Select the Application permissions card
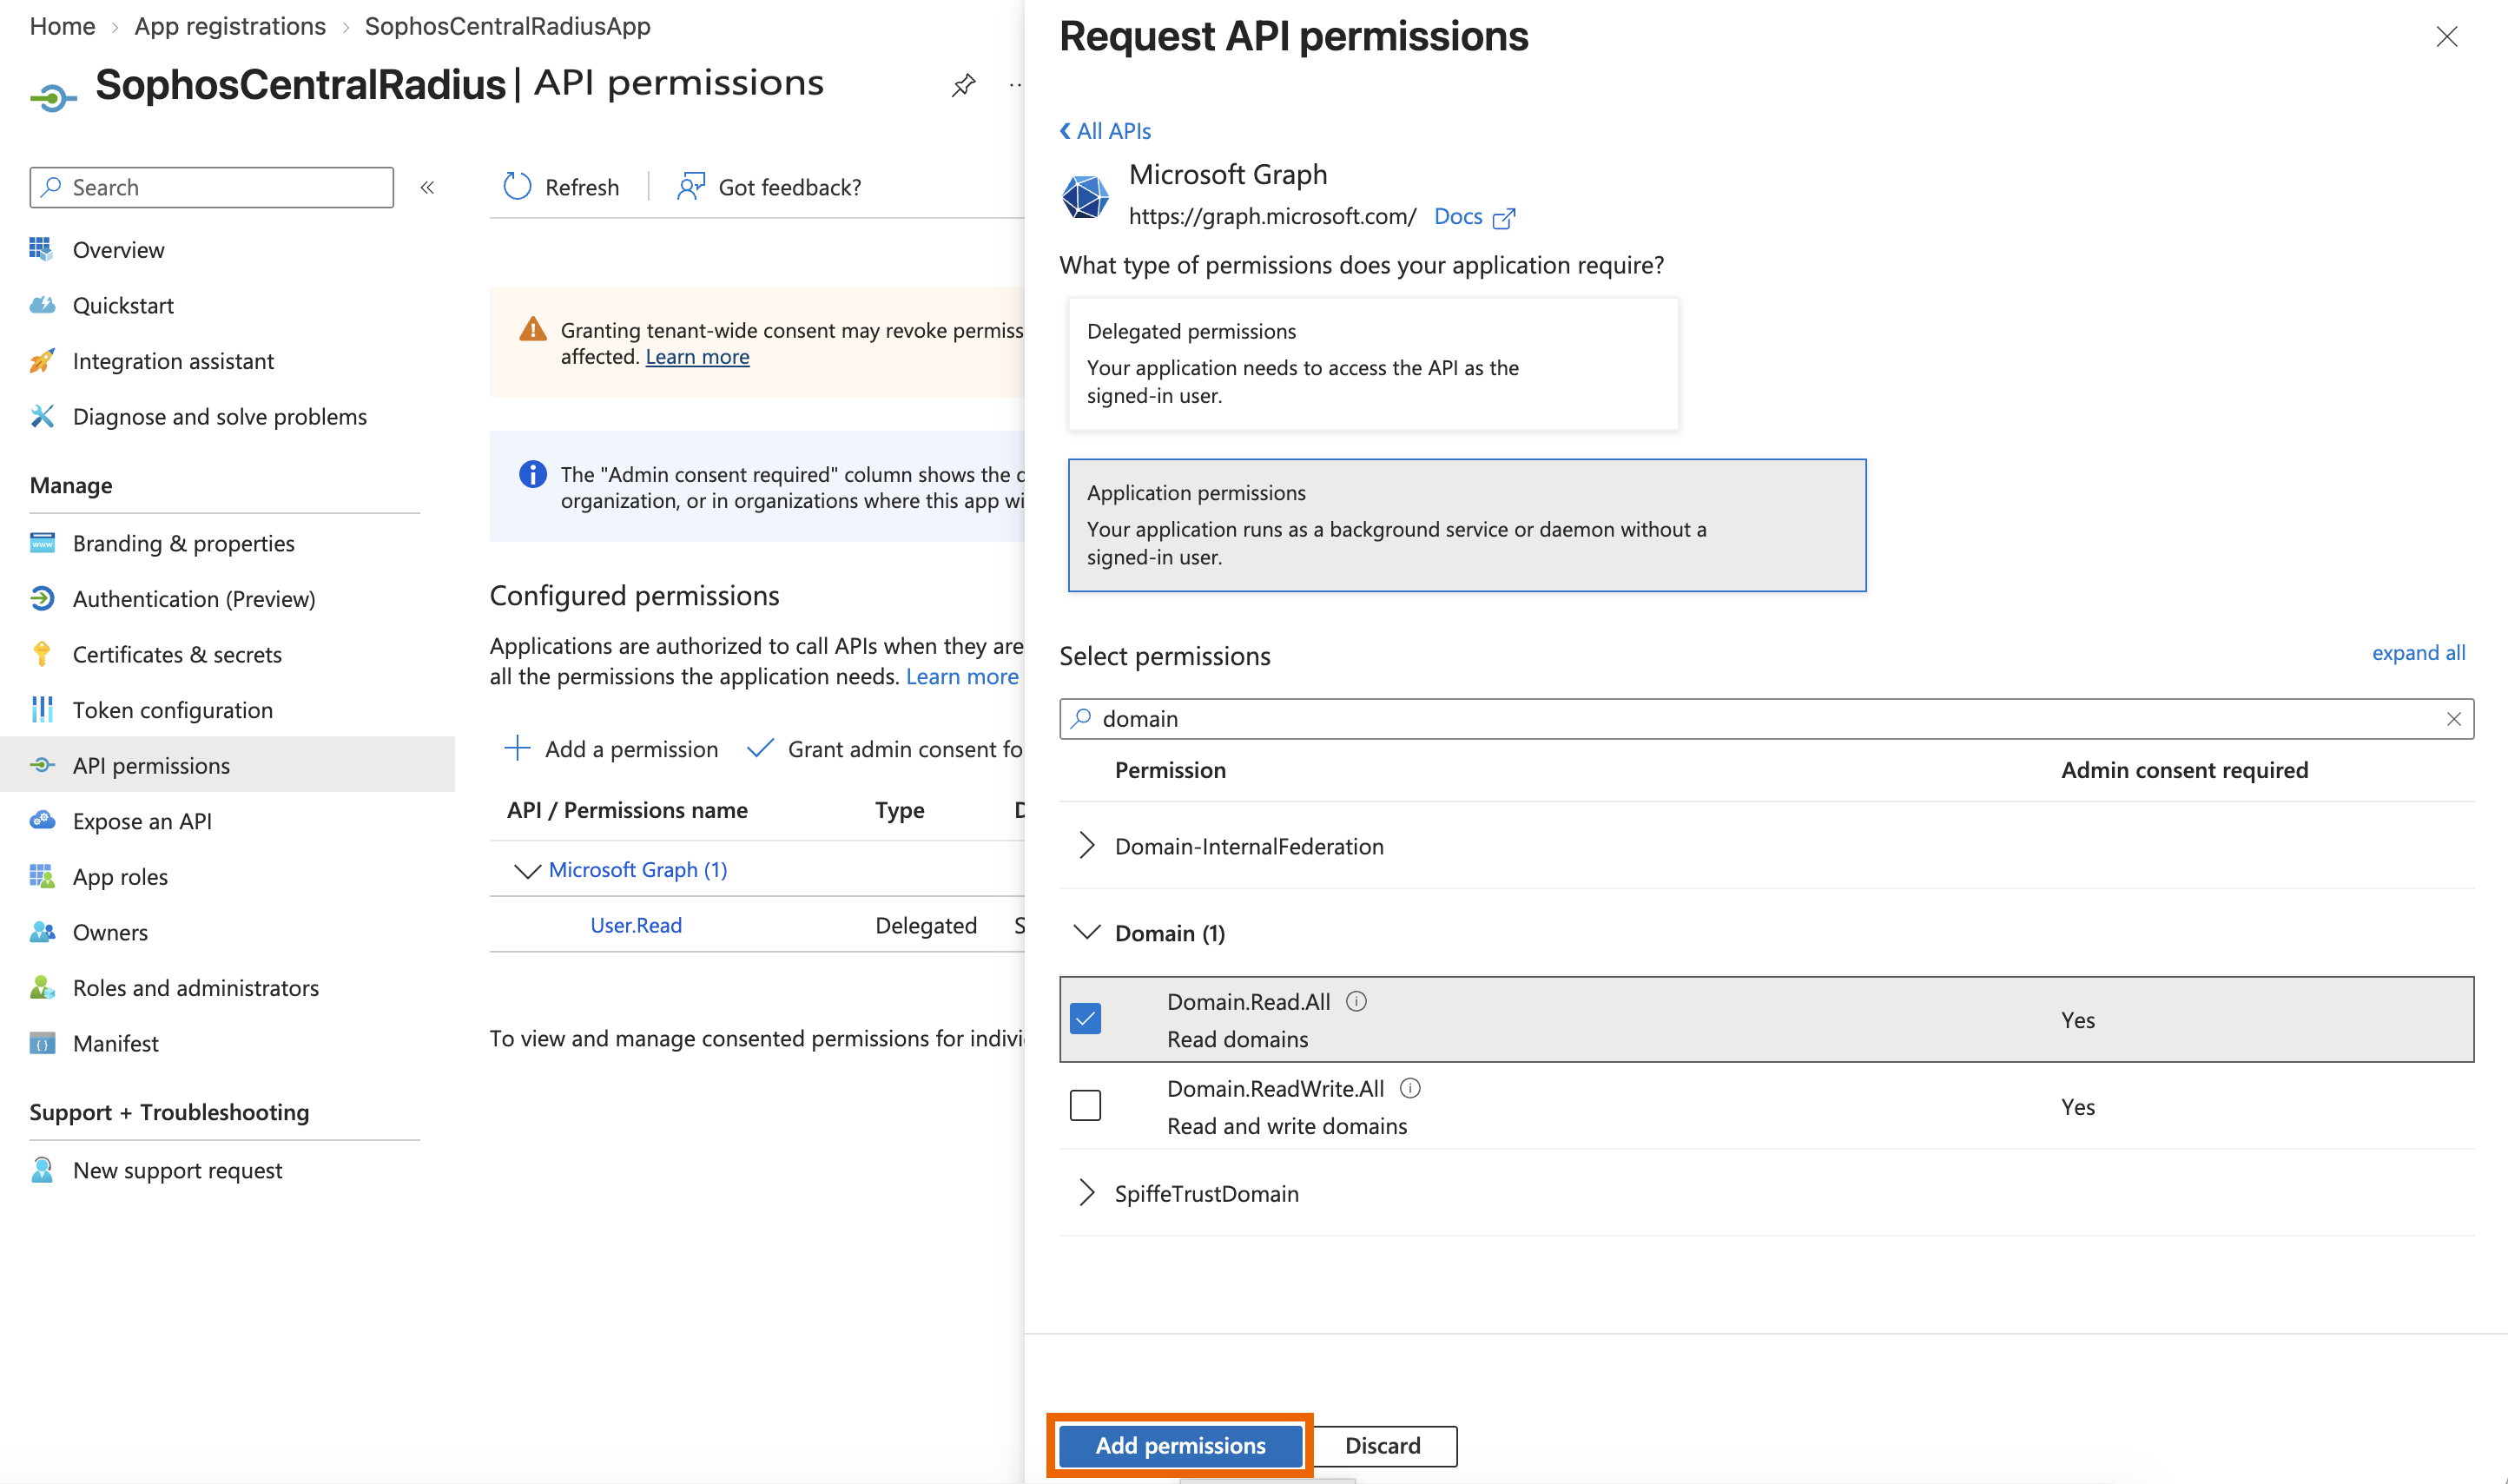 click(1466, 525)
